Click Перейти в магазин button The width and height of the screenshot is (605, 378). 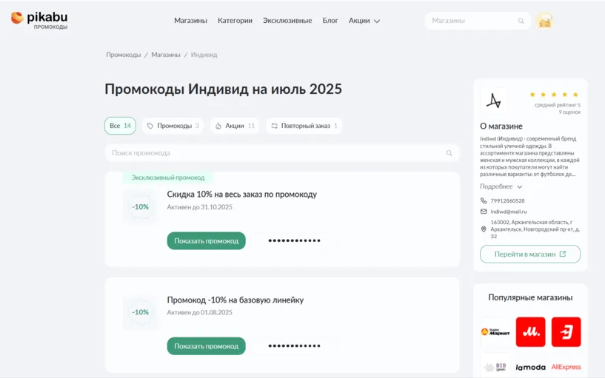tap(529, 254)
